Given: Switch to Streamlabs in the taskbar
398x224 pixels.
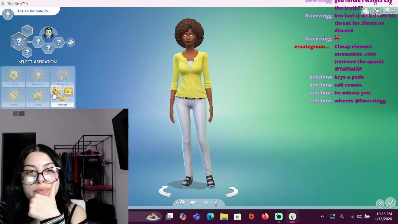Looking at the screenshot, I should pos(279,217).
